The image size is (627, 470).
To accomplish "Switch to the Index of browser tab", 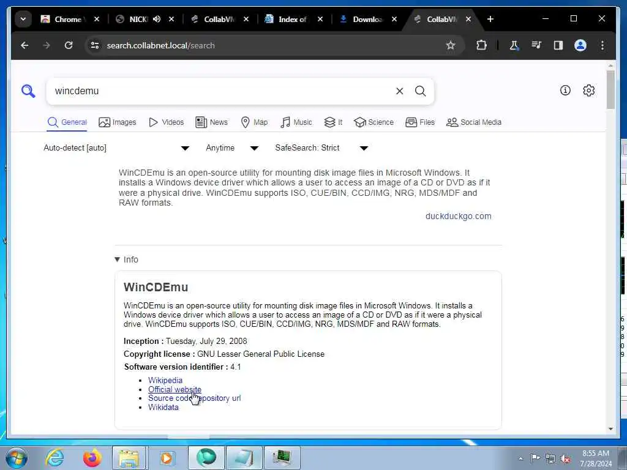I will 293,19.
